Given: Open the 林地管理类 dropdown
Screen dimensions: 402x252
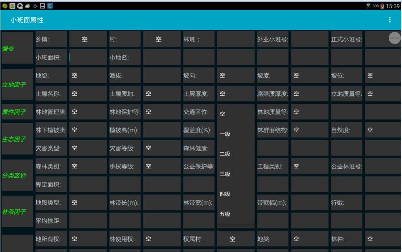Looking at the screenshot, I should coord(88,112).
